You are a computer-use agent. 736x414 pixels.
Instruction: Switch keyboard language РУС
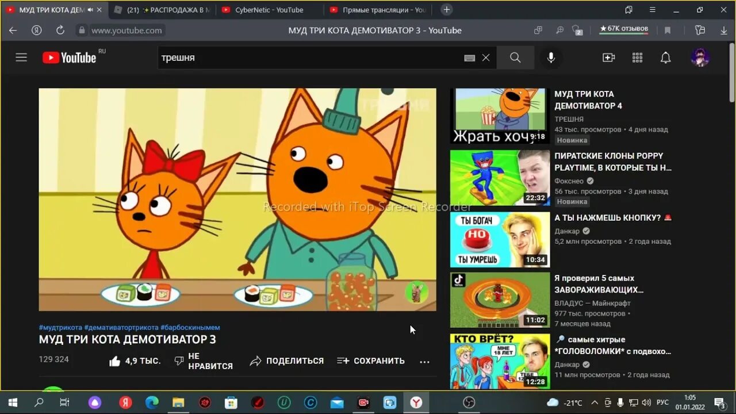[x=663, y=402]
